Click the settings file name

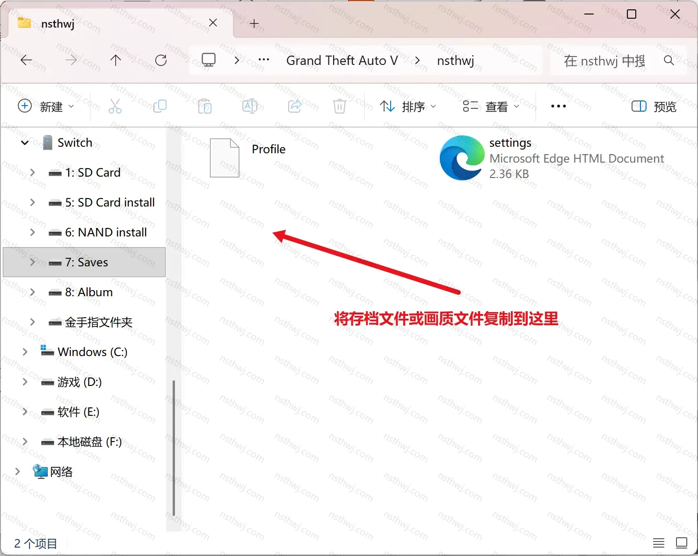click(510, 143)
